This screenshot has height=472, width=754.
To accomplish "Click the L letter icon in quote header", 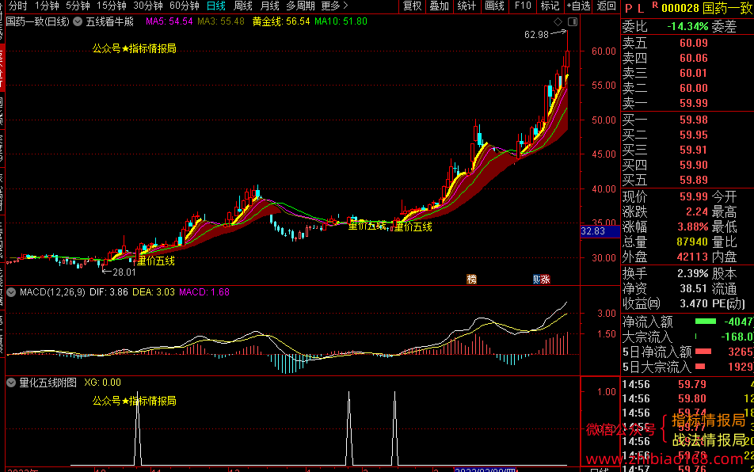I will coord(641,9).
